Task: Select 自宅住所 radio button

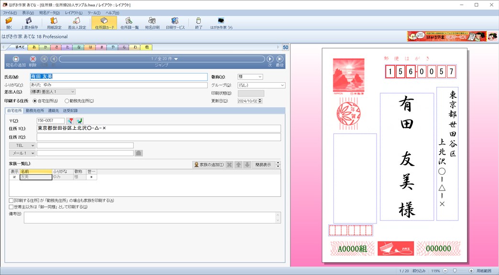Action: 35,101
